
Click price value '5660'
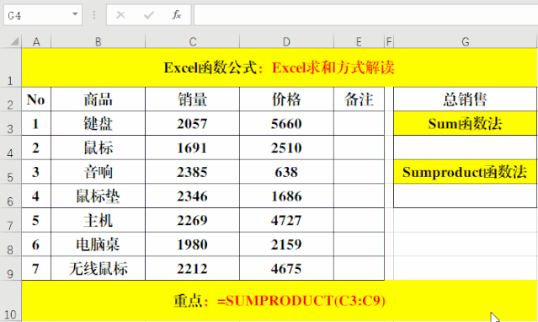(x=286, y=123)
